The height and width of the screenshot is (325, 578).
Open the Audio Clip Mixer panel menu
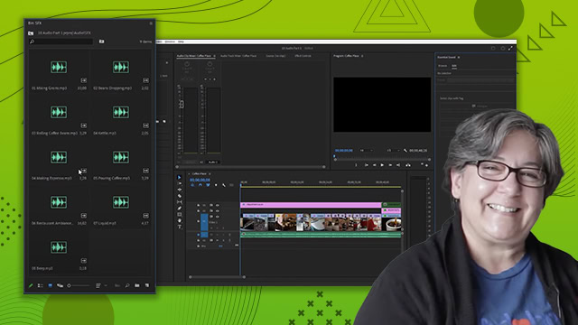tap(214, 56)
